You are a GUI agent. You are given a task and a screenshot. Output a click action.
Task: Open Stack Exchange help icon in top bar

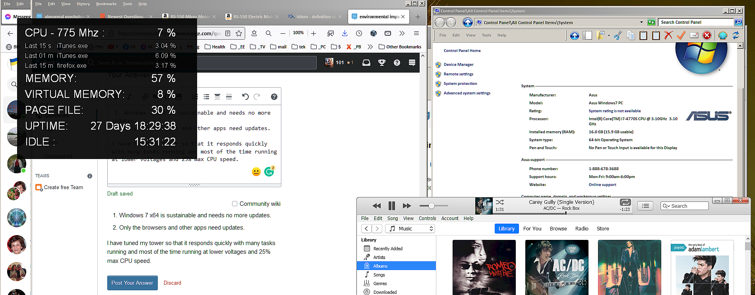[397, 63]
